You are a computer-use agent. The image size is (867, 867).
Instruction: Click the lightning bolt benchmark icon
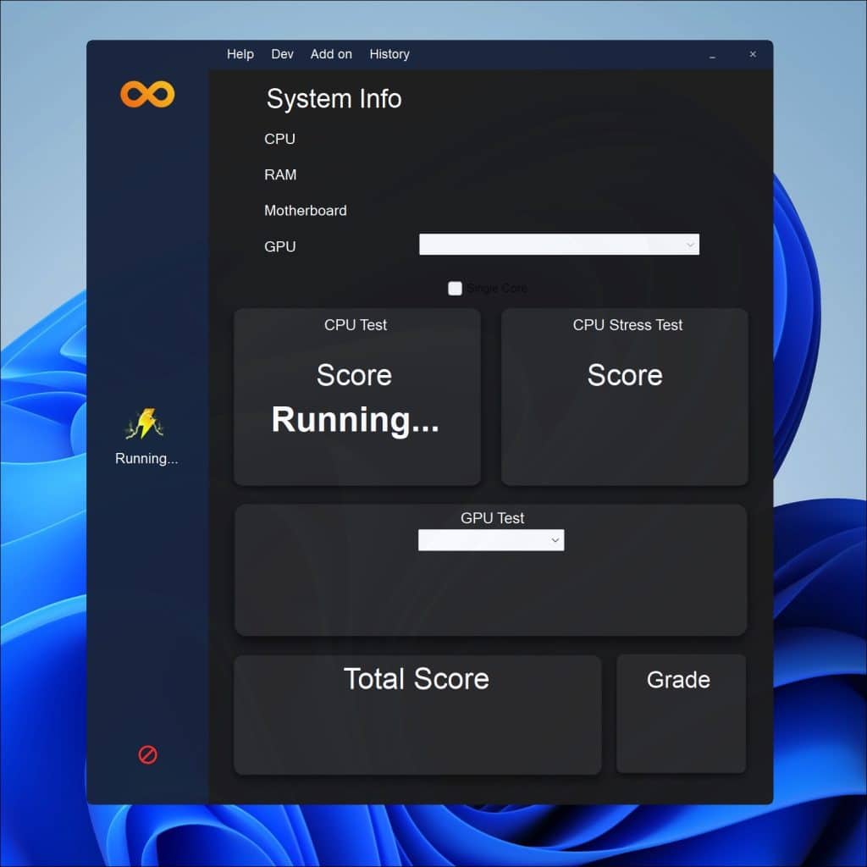click(146, 424)
